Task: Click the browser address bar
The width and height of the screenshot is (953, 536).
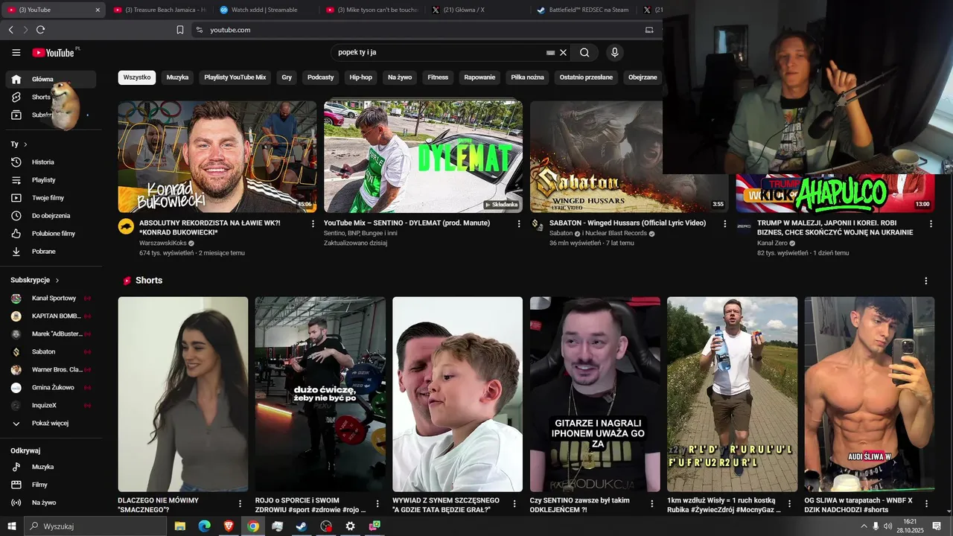Action: point(417,30)
